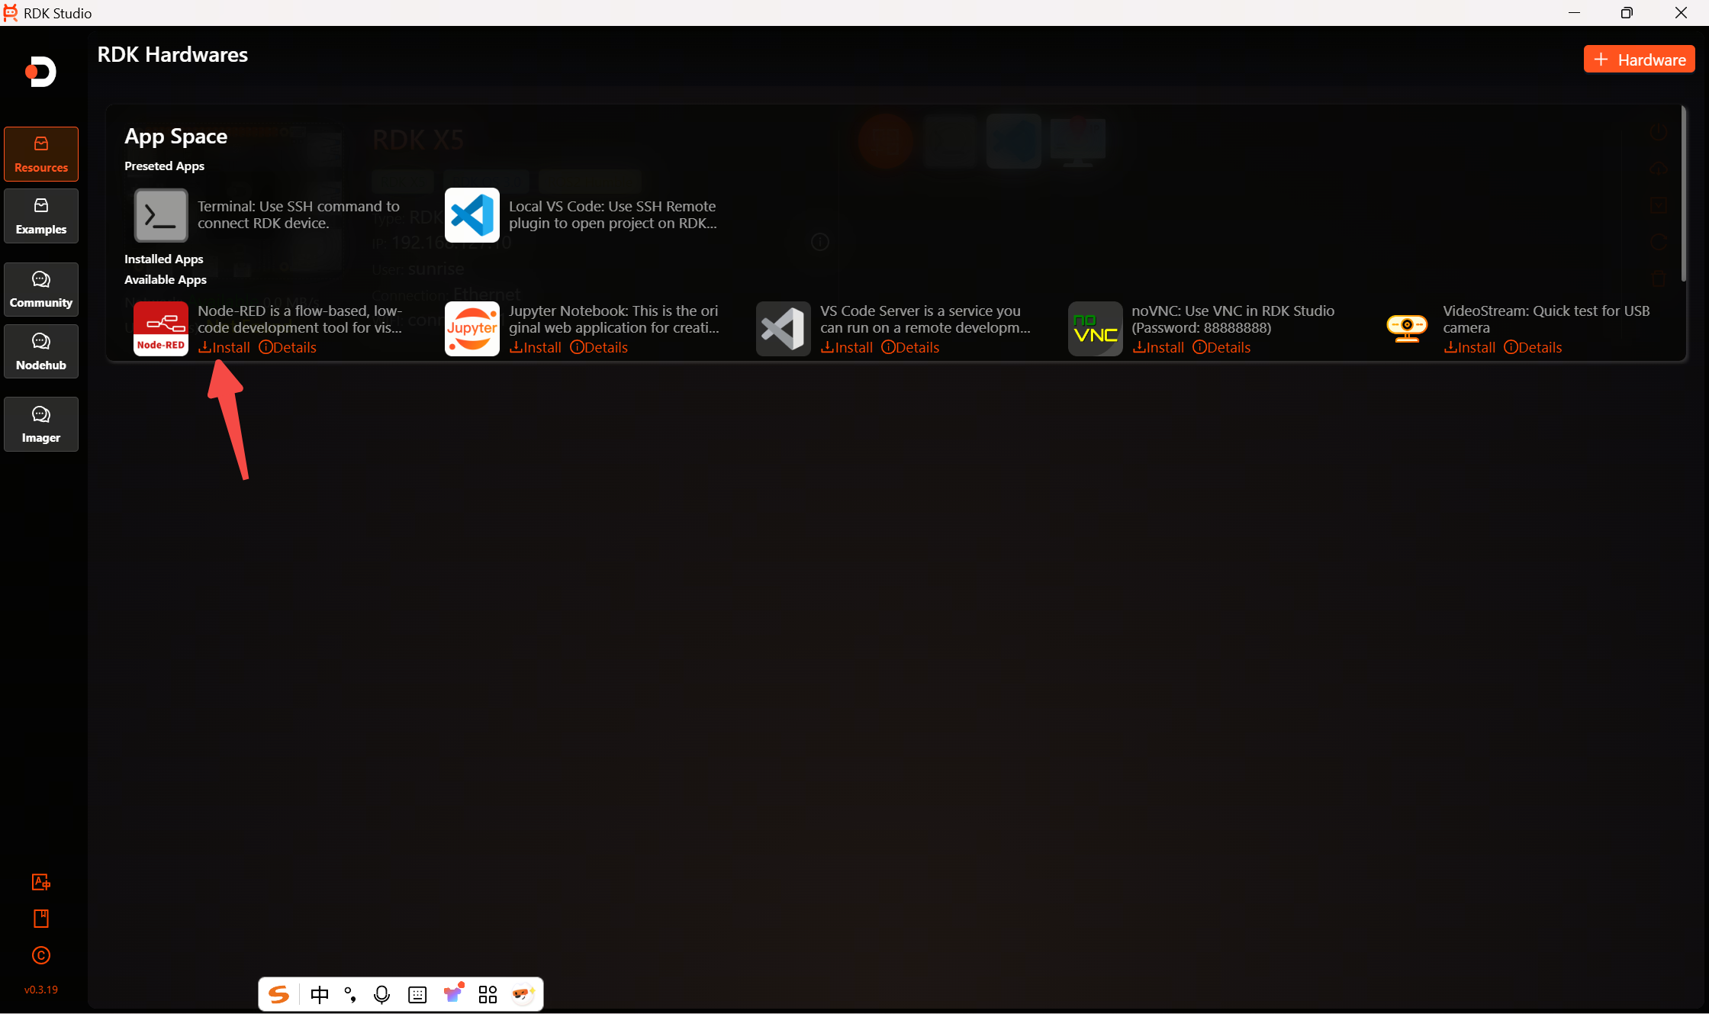
Task: Toggle the on-screen keyboard icon in bottom toolbar
Action: (417, 994)
